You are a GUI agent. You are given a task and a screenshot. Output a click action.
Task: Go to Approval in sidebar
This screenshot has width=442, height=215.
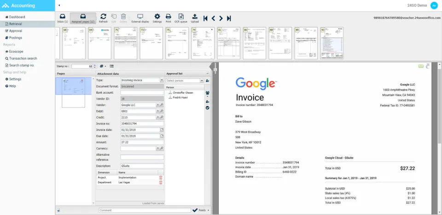tap(15, 31)
